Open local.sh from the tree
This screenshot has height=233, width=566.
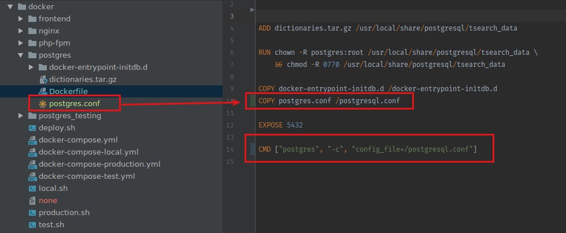53,189
